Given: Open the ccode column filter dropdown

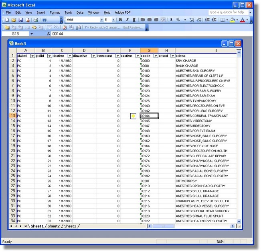Looking at the screenshot, I should [x=156, y=56].
